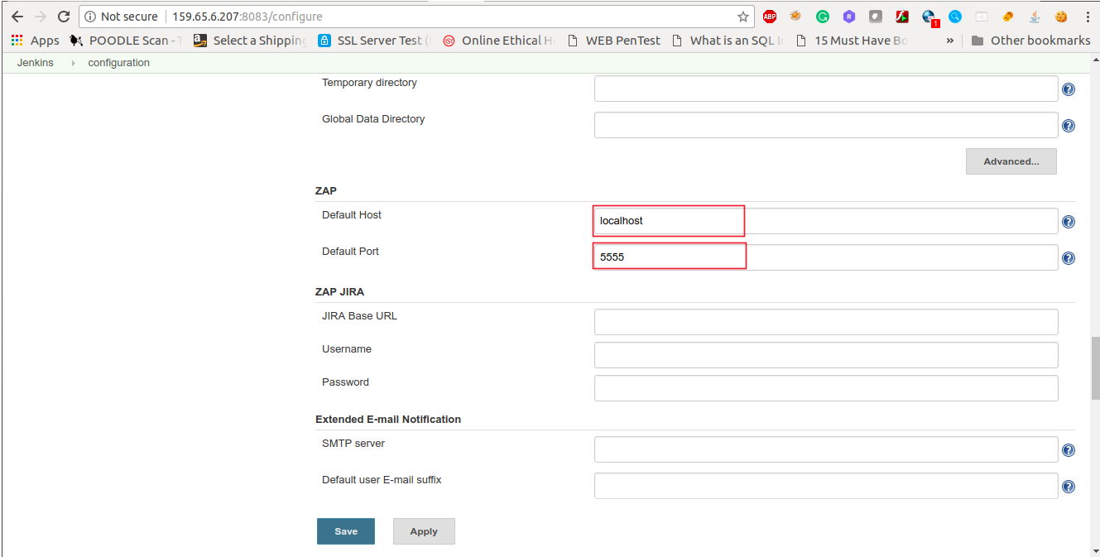Select the configuration breadcrumb item

(118, 62)
